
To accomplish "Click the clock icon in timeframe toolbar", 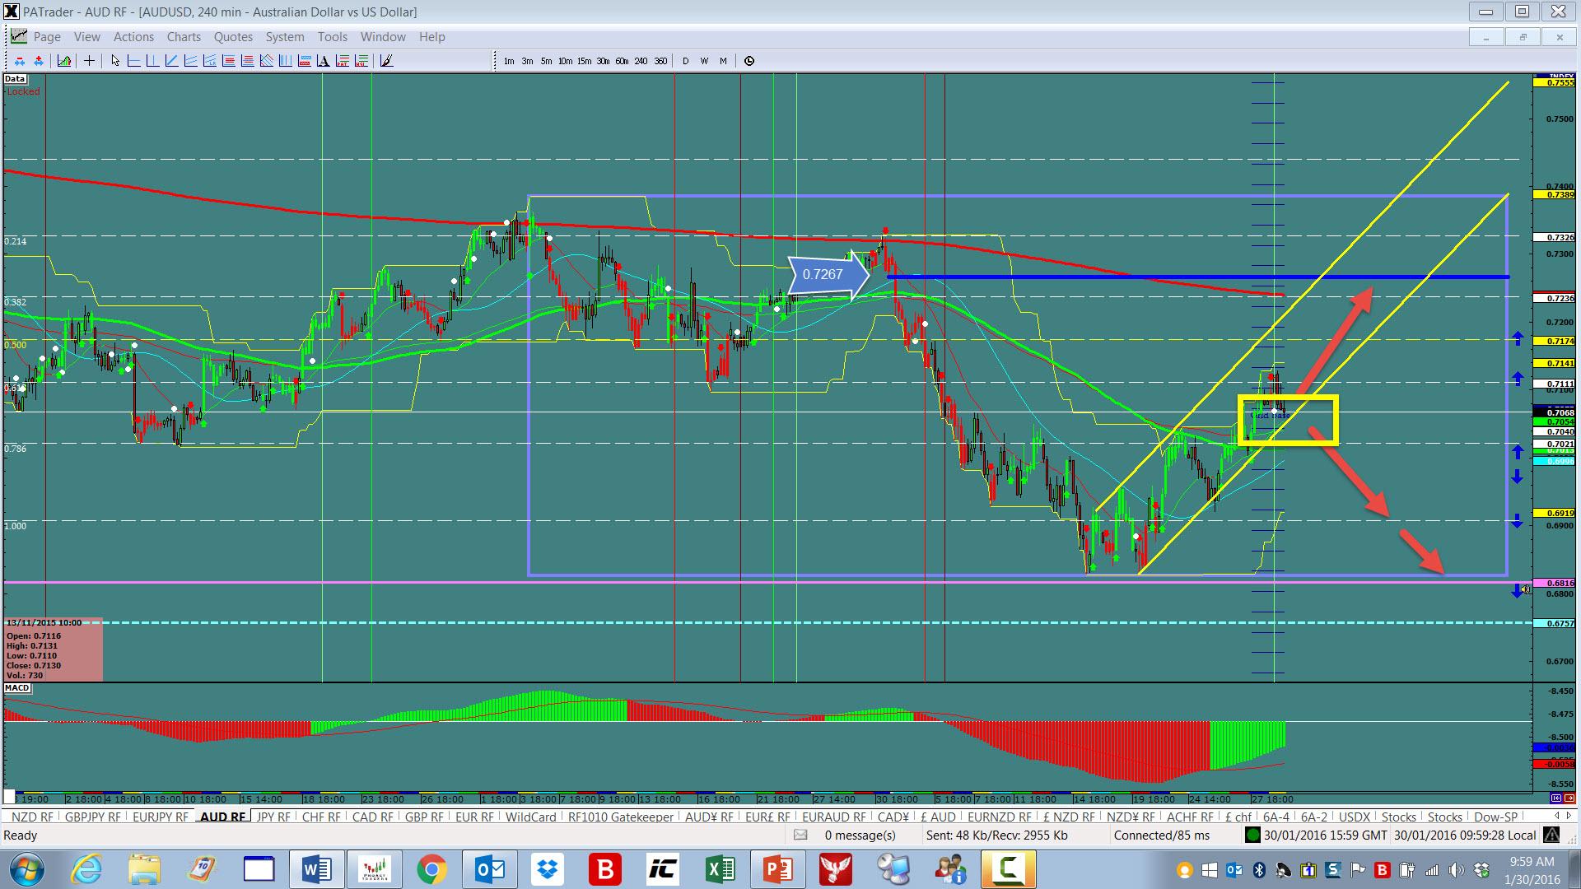I will pyautogui.click(x=749, y=61).
